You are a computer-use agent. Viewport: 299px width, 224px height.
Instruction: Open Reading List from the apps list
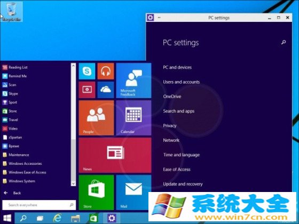click(15, 67)
